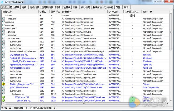The height and width of the screenshot is (111, 174).
Task: Sort by the EPROCESS column header
Action: [115, 12]
